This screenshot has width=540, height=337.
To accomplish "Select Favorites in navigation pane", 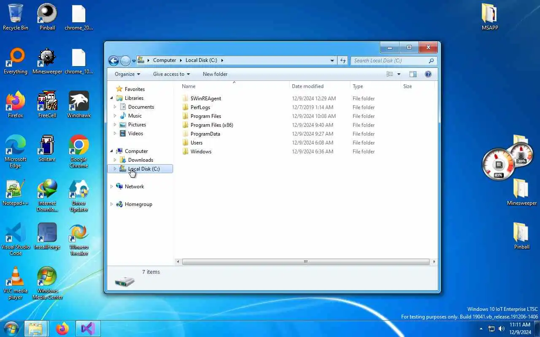I will click(135, 89).
